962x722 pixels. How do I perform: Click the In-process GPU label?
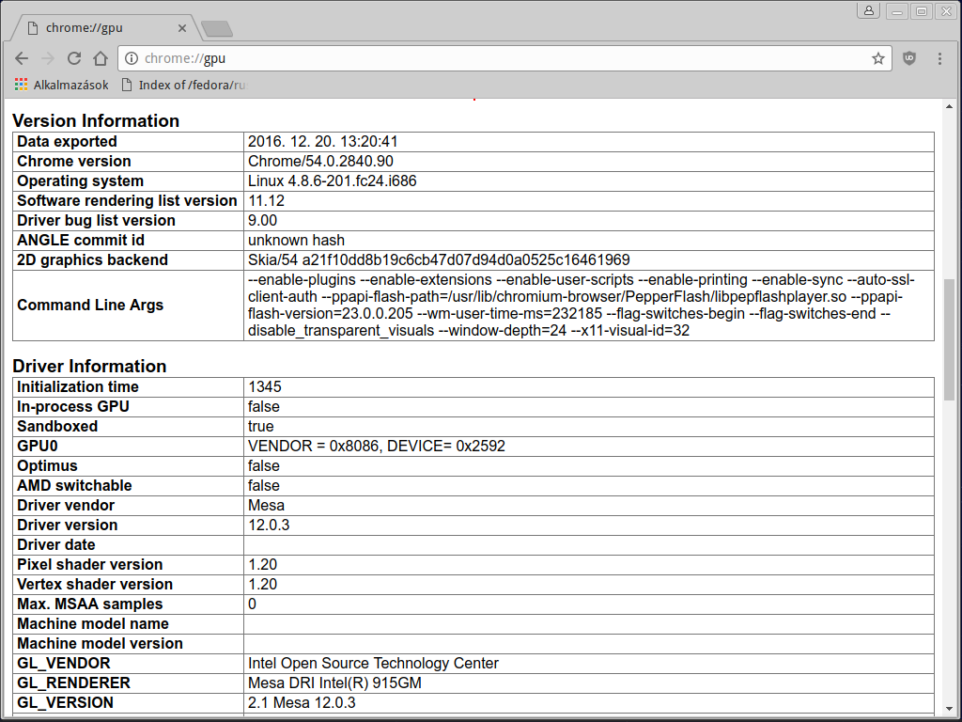tap(73, 406)
